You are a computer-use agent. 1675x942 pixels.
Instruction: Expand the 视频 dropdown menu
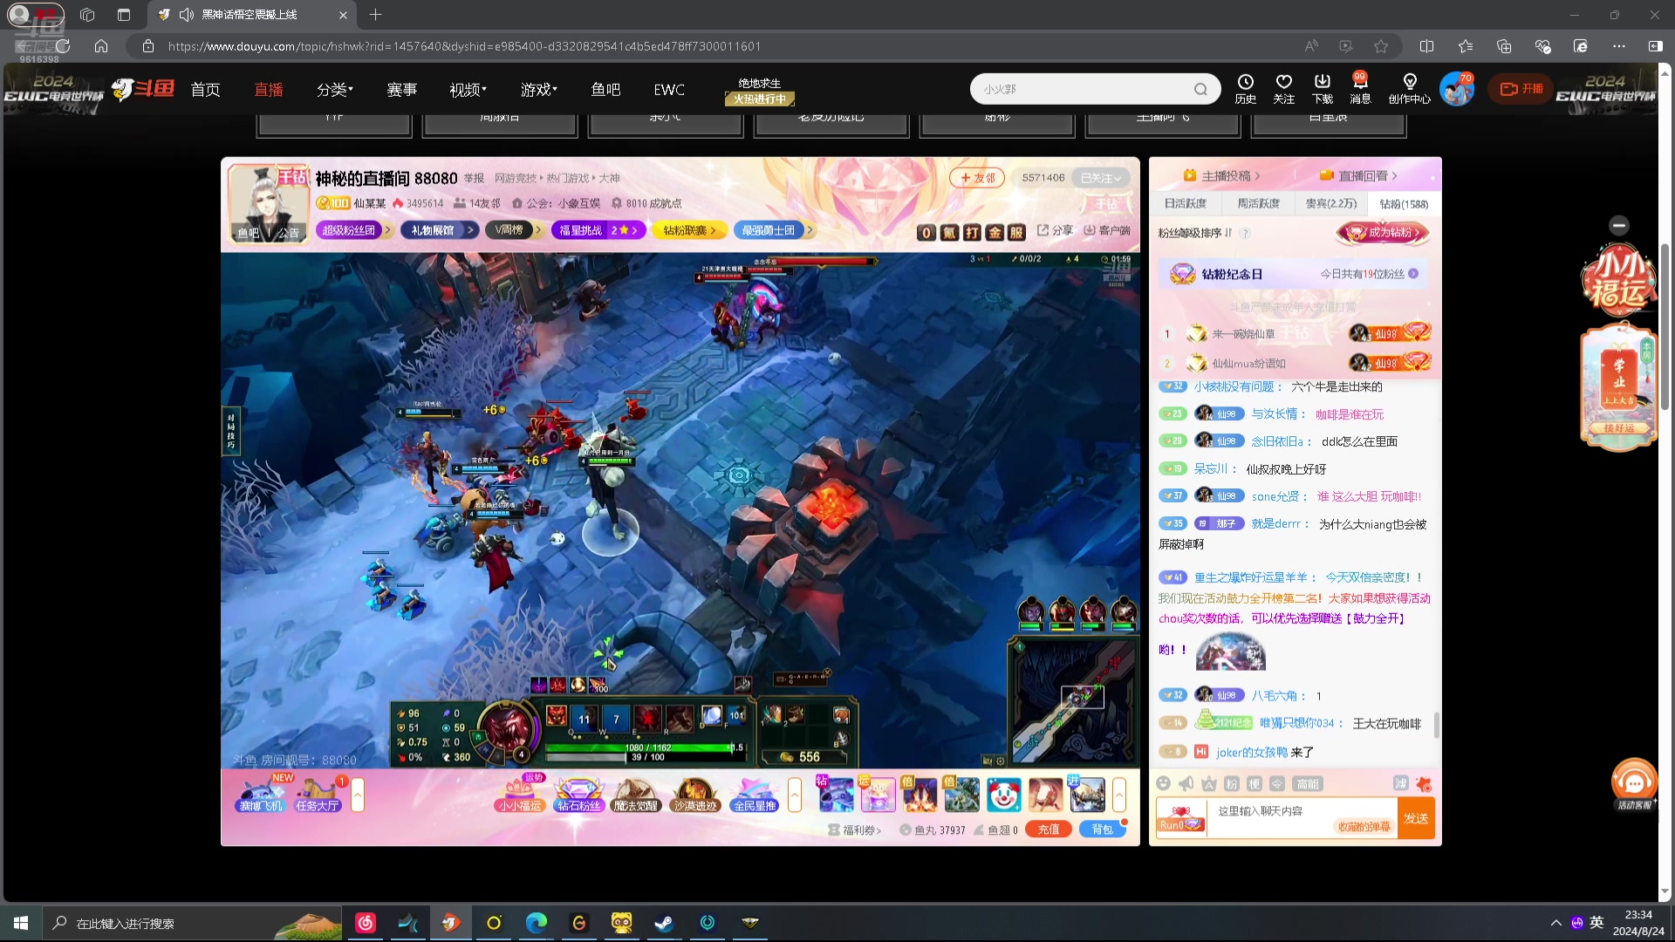[x=468, y=90]
